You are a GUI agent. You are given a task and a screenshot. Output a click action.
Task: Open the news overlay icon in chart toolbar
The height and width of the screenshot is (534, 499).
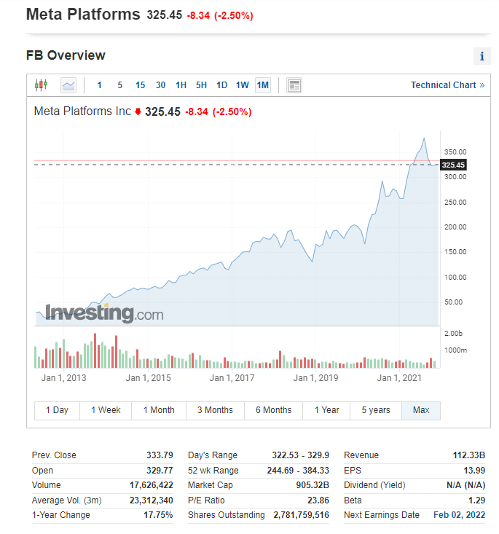294,85
